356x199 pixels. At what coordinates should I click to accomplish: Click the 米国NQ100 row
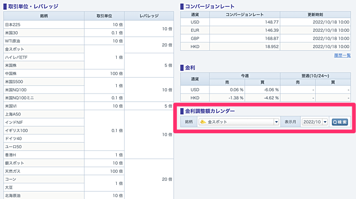click(44, 90)
